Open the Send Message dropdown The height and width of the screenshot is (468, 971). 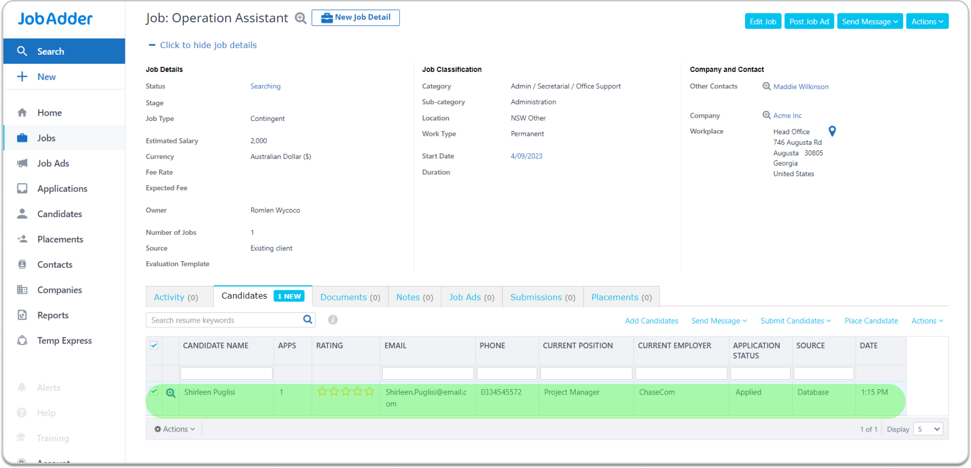click(870, 21)
